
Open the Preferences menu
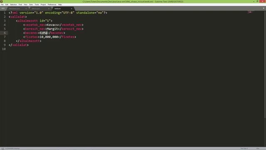click(x=52, y=5)
